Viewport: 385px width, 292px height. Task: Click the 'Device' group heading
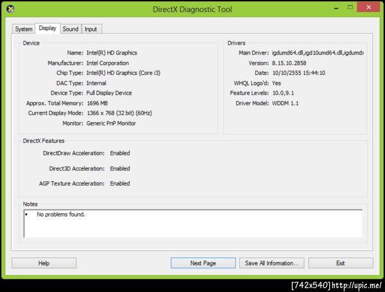click(31, 43)
